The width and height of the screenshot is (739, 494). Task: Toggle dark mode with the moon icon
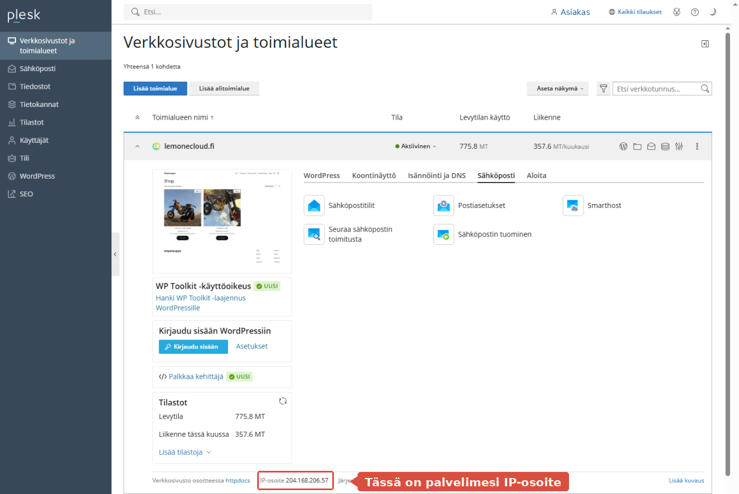pos(713,12)
